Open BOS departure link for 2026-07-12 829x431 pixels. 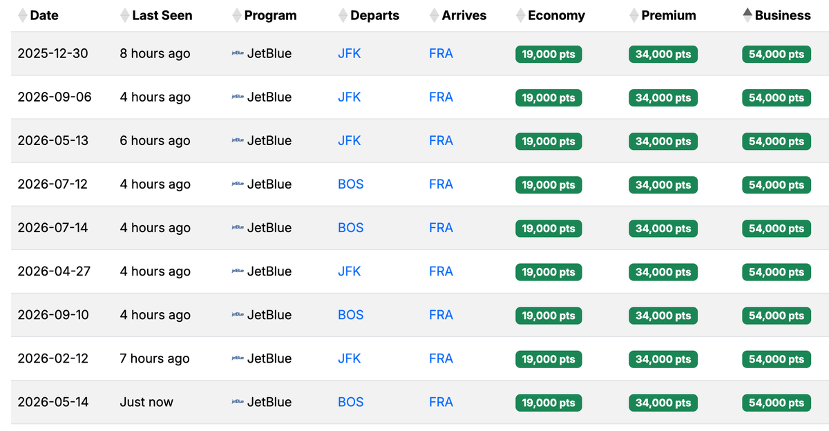tap(351, 184)
